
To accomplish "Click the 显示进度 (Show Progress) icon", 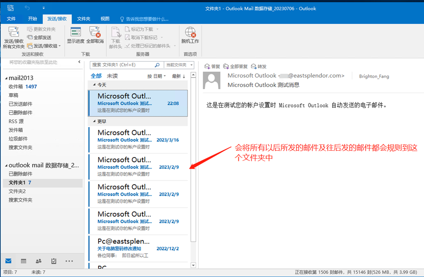I will (x=76, y=35).
